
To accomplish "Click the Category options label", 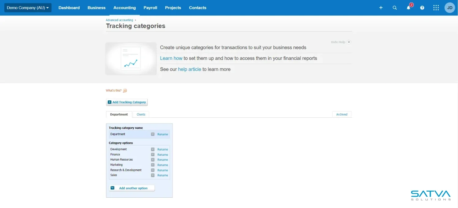I will pos(121,143).
